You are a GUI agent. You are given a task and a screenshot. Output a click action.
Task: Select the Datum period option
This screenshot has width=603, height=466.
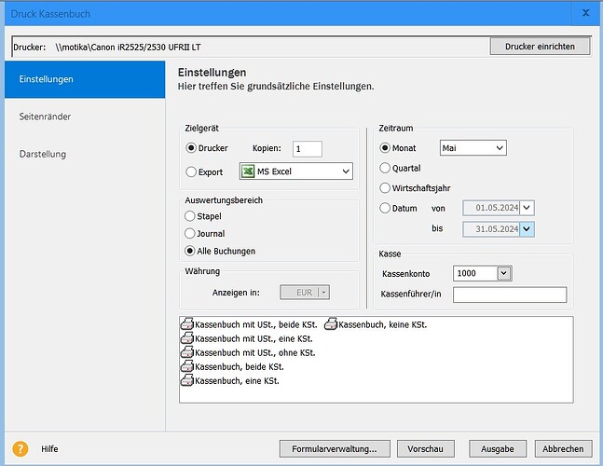pyautogui.click(x=385, y=208)
